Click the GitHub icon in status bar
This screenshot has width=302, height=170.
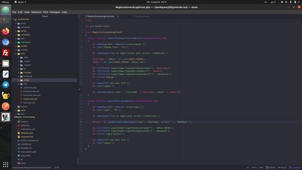(267, 168)
